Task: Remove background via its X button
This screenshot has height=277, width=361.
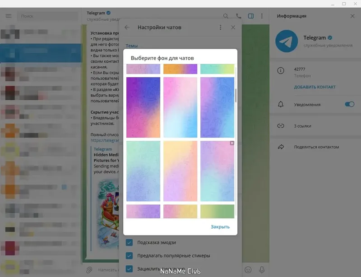Action: click(232, 143)
